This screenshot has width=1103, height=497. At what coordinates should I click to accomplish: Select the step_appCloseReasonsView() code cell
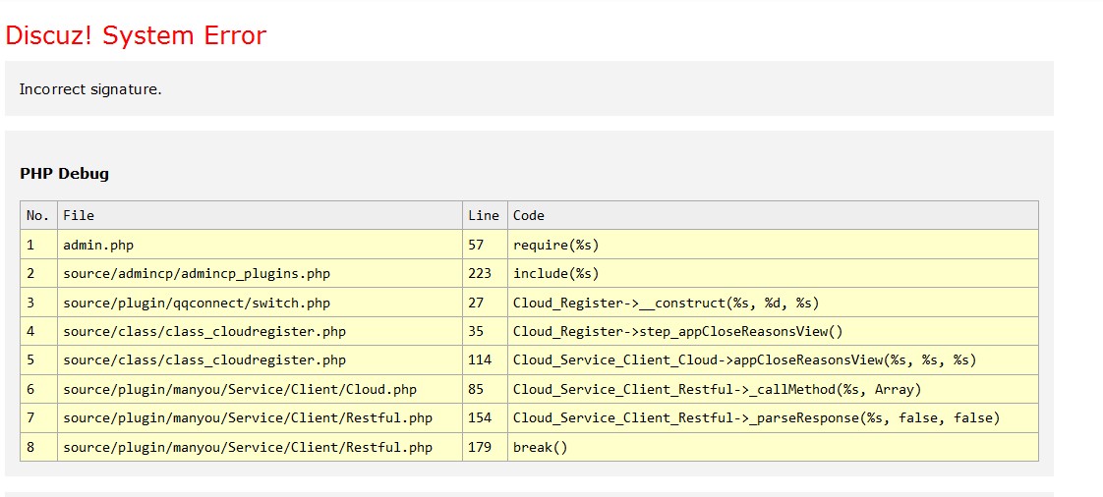click(678, 331)
